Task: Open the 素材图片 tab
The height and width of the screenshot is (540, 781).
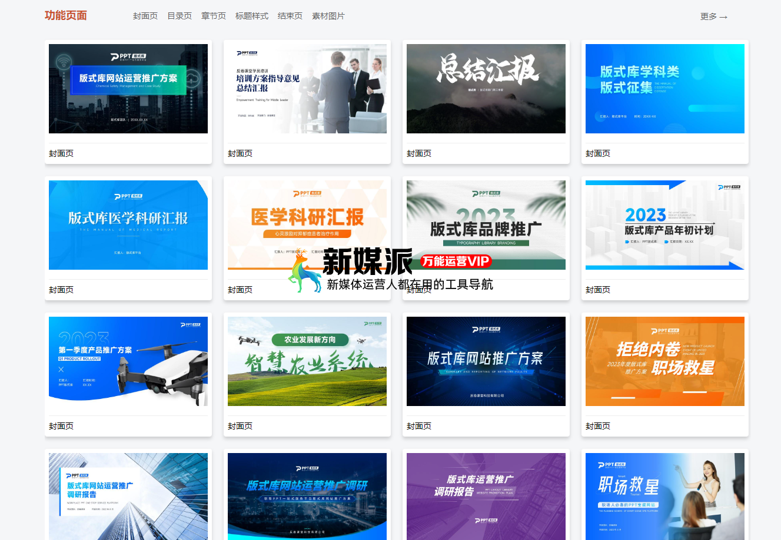Action: click(x=328, y=16)
